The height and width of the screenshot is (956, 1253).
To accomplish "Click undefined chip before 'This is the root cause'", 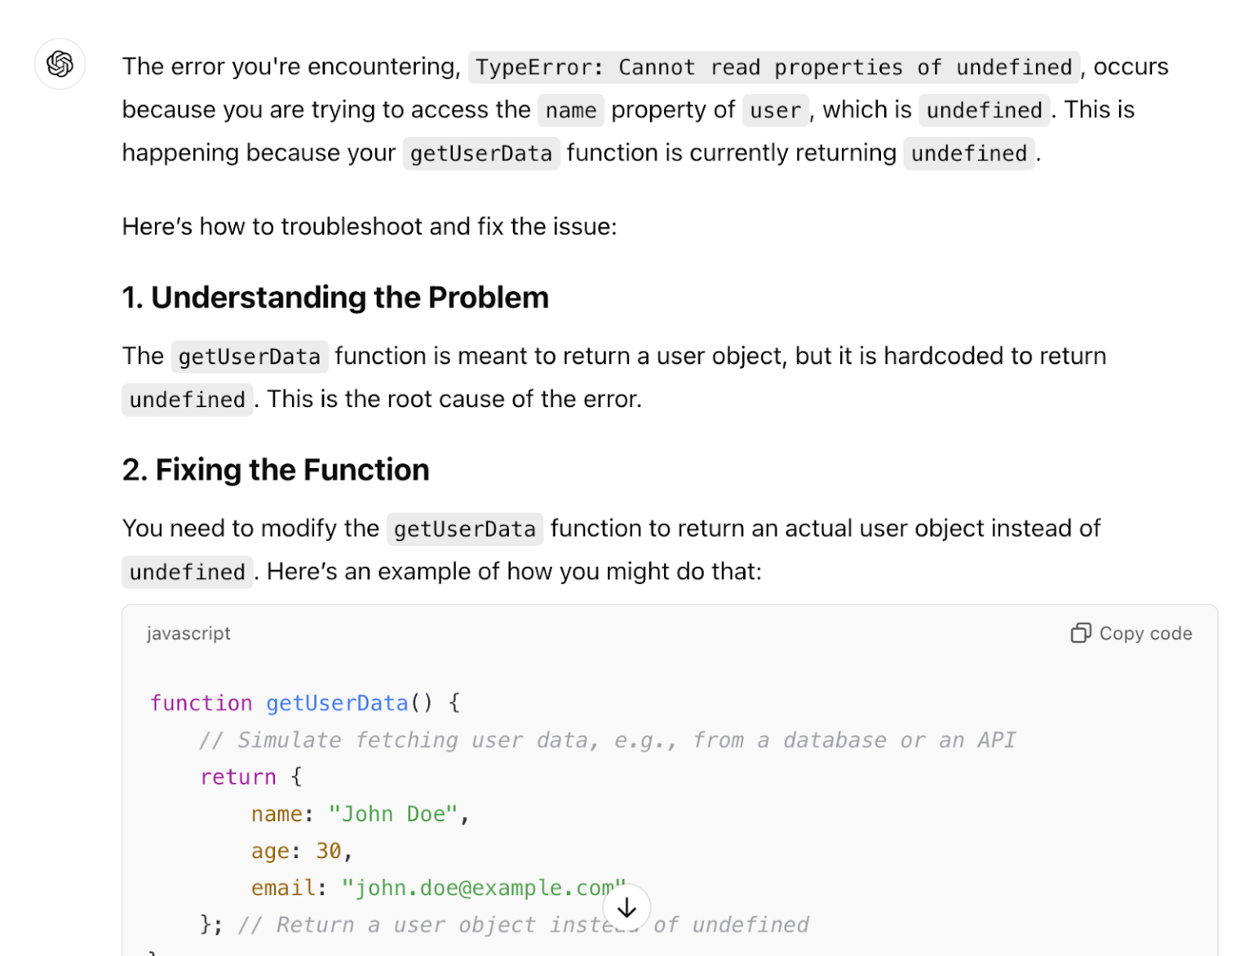I will click(x=188, y=400).
